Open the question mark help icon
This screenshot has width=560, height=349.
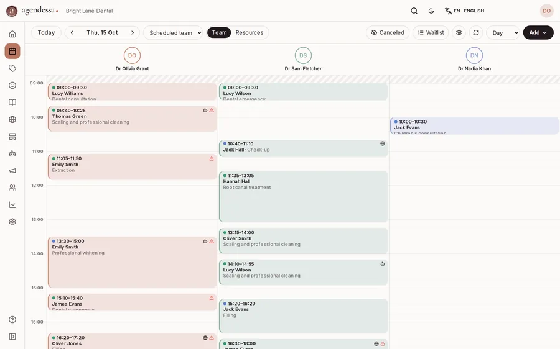point(12,319)
